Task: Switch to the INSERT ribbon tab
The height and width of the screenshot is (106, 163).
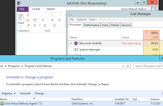Action: coord(51,9)
